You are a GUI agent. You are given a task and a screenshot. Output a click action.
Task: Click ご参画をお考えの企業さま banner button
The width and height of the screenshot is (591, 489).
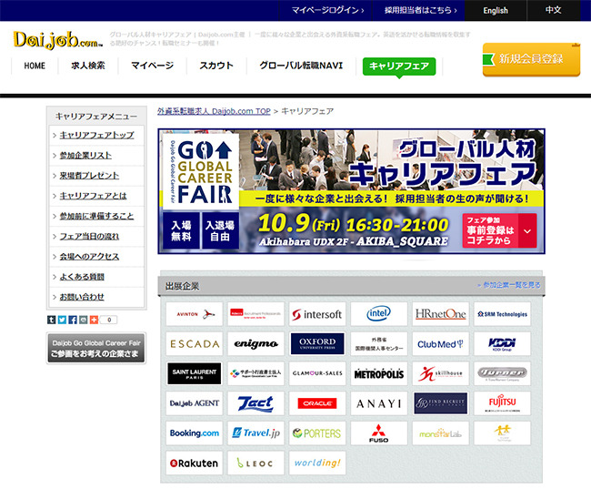click(96, 348)
